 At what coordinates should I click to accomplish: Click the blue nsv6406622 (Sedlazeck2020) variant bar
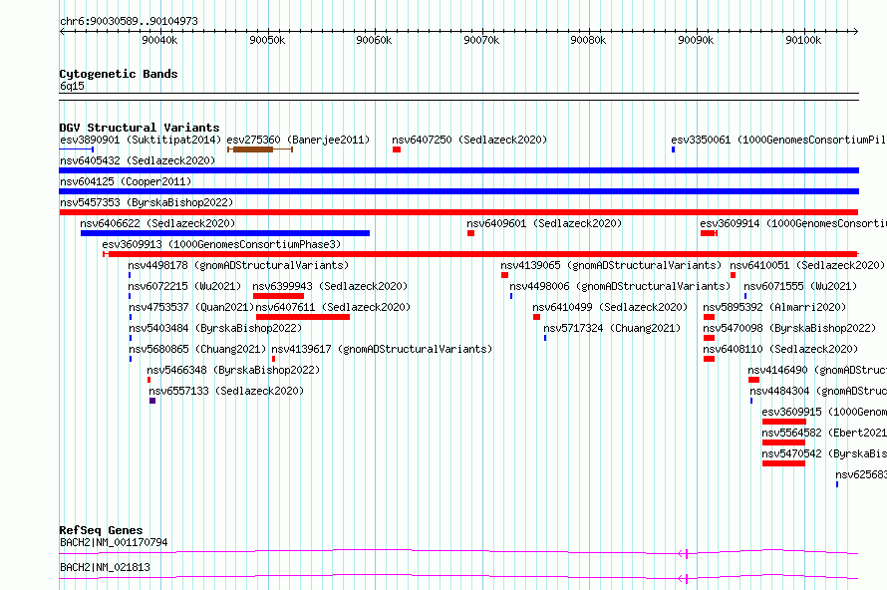(x=225, y=233)
